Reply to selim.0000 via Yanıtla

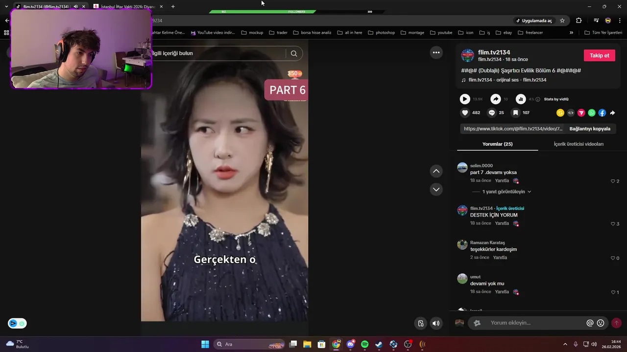pyautogui.click(x=502, y=180)
